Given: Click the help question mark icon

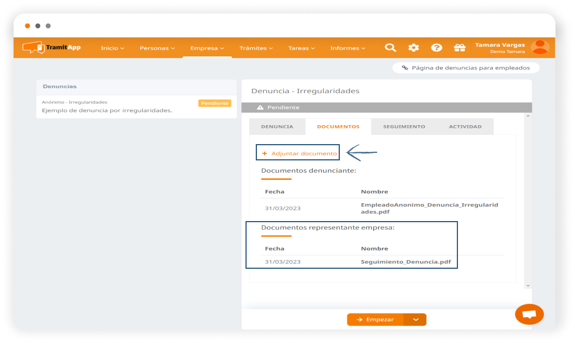Looking at the screenshot, I should 436,48.
